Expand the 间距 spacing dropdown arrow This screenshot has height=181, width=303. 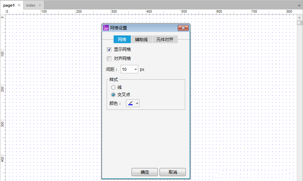pyautogui.click(x=136, y=69)
